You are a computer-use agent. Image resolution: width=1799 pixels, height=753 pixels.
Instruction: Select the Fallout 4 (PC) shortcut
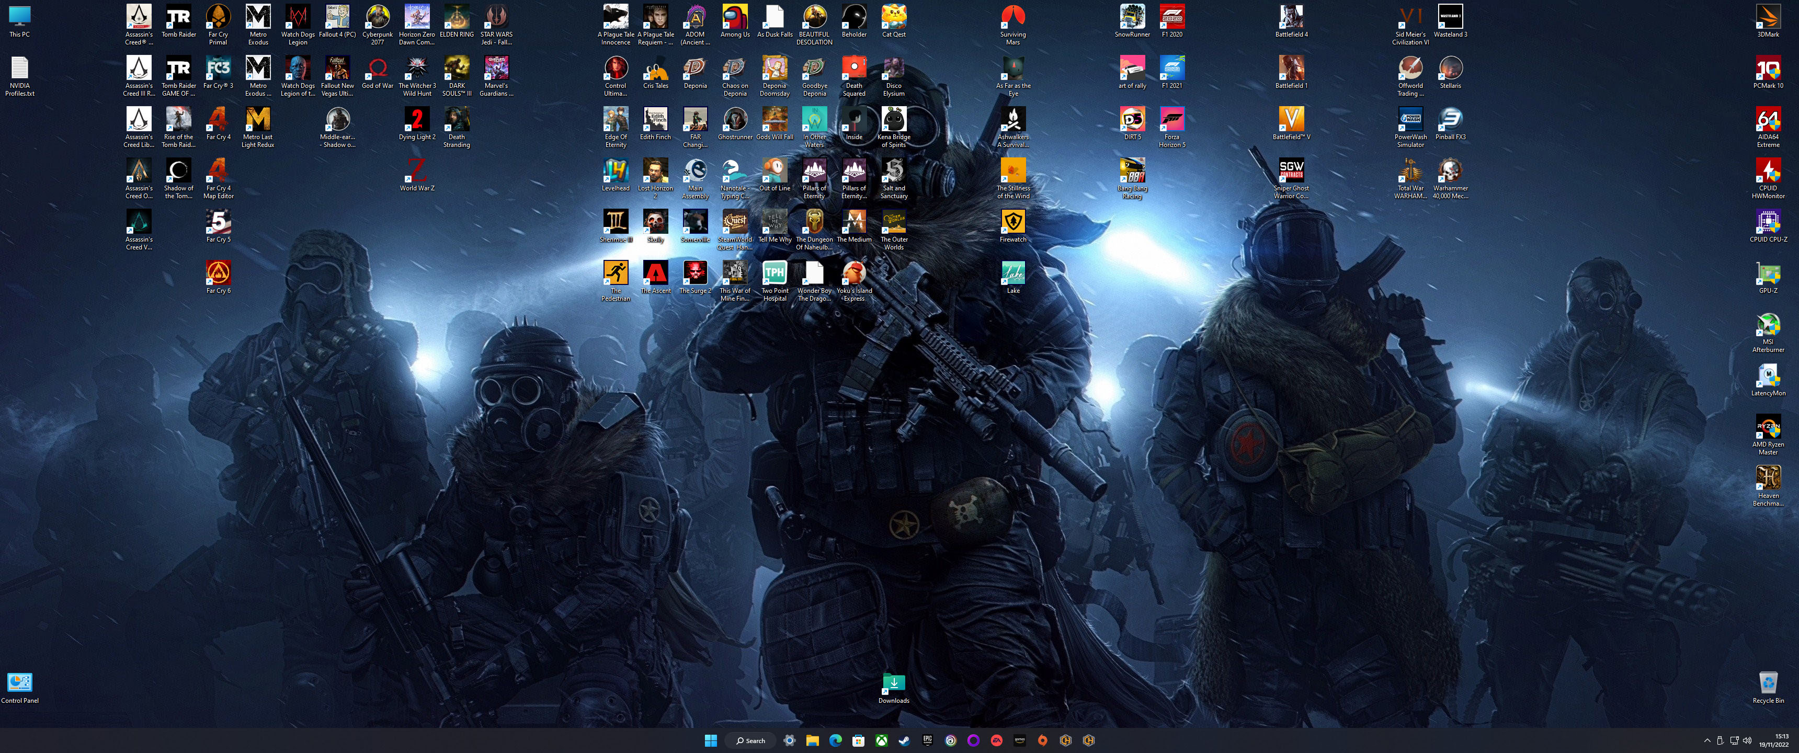(x=337, y=21)
